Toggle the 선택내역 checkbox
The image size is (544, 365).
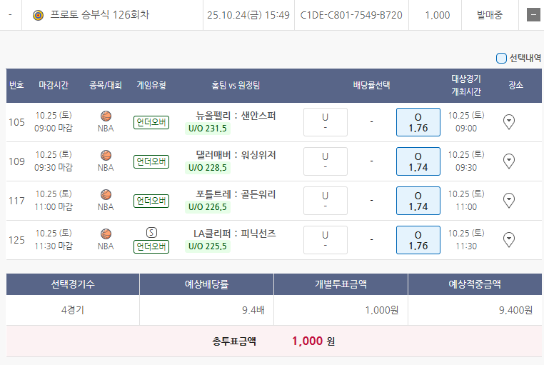[501, 59]
